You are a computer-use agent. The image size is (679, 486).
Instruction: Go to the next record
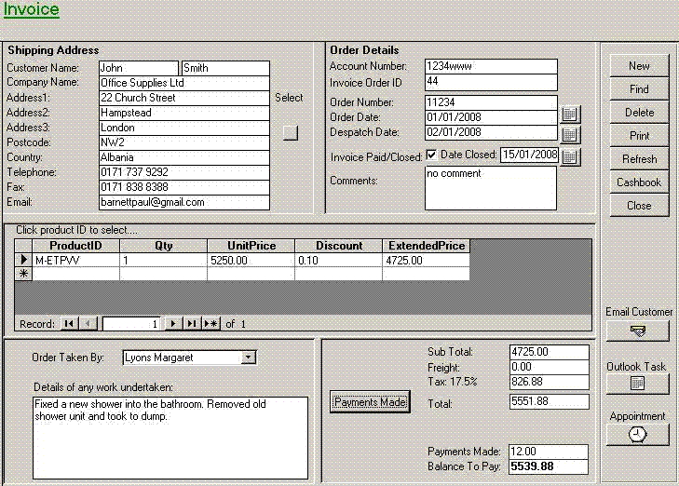coord(173,324)
